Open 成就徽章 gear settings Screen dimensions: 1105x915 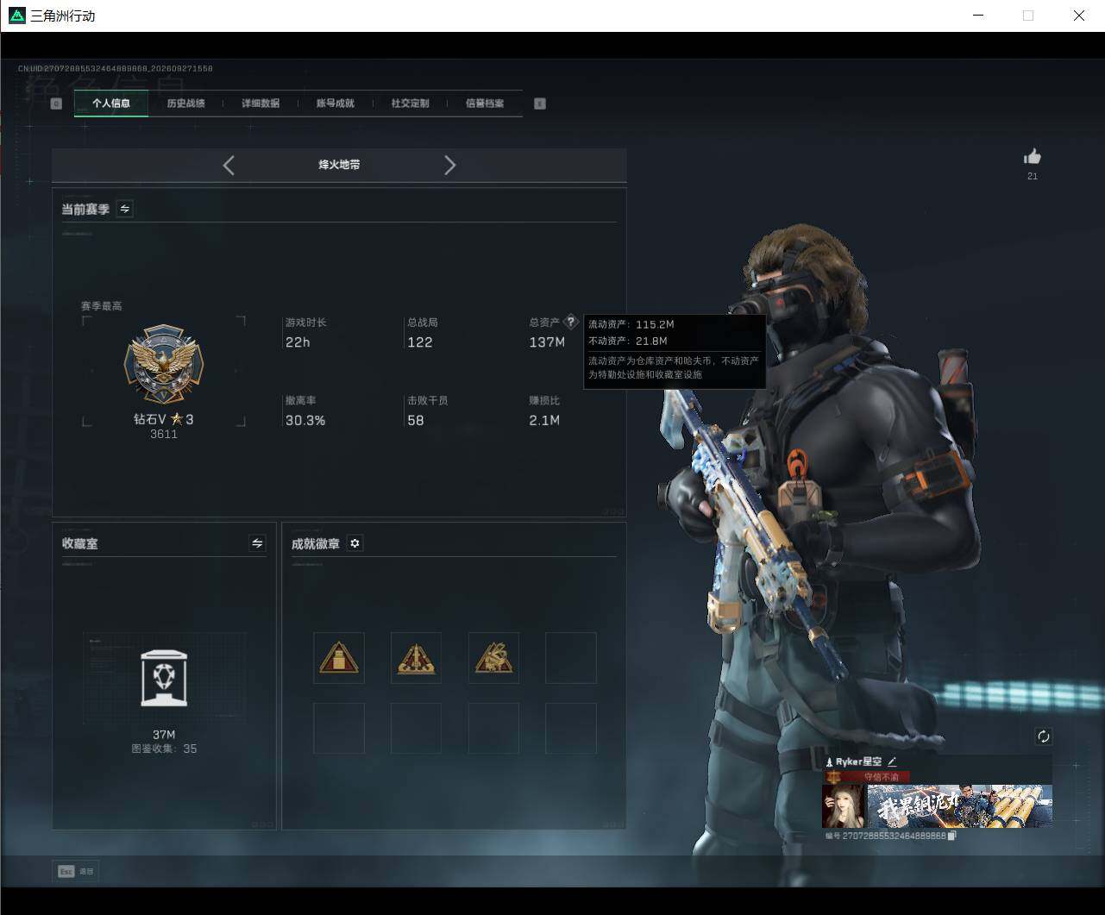pyautogui.click(x=355, y=542)
